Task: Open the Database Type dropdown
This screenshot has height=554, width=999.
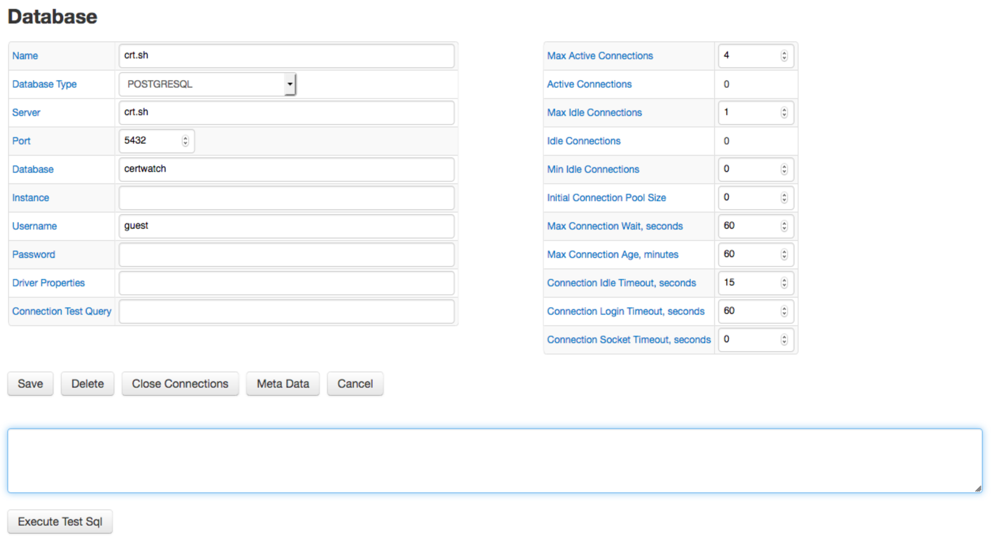Action: point(207,84)
